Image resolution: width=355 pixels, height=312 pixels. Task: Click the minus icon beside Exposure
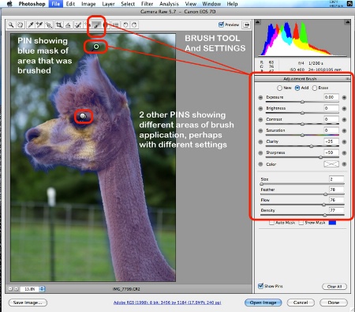point(260,97)
